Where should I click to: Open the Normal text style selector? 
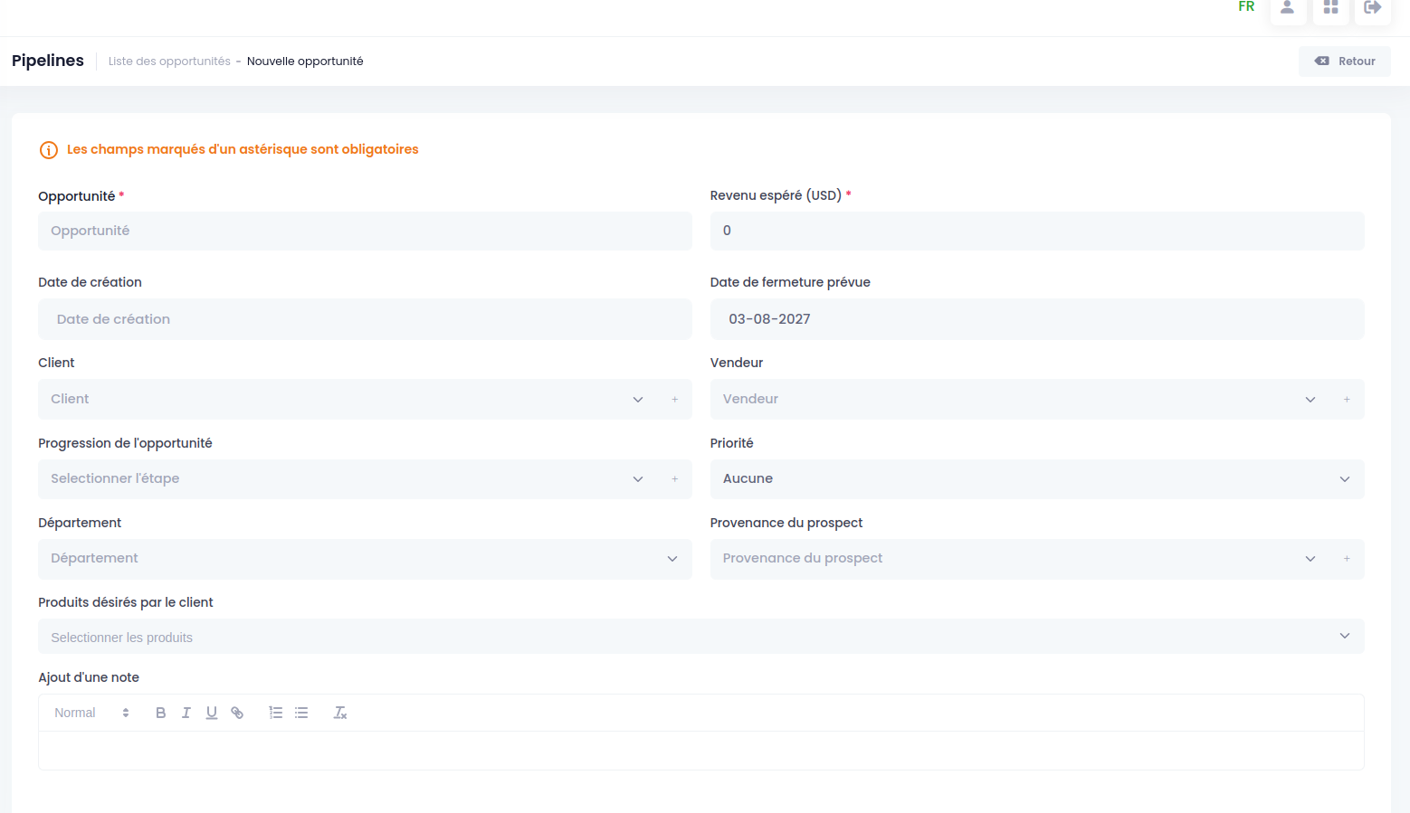pos(91,713)
